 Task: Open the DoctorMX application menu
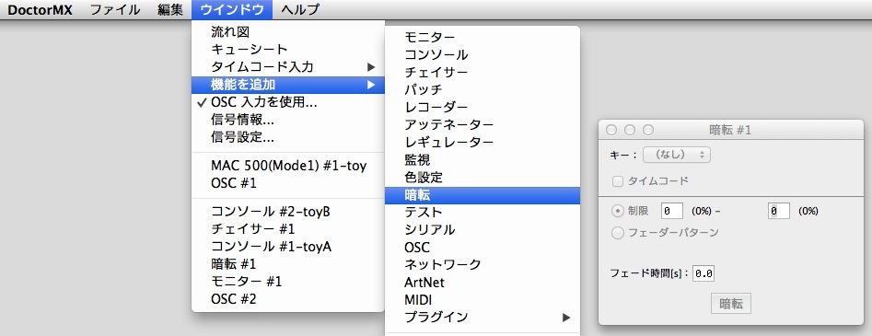point(40,9)
